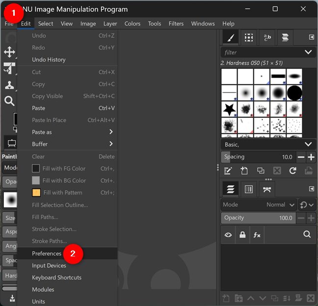
Task: Adjust the layer Opacity slider
Action: pyautogui.click(x=258, y=218)
